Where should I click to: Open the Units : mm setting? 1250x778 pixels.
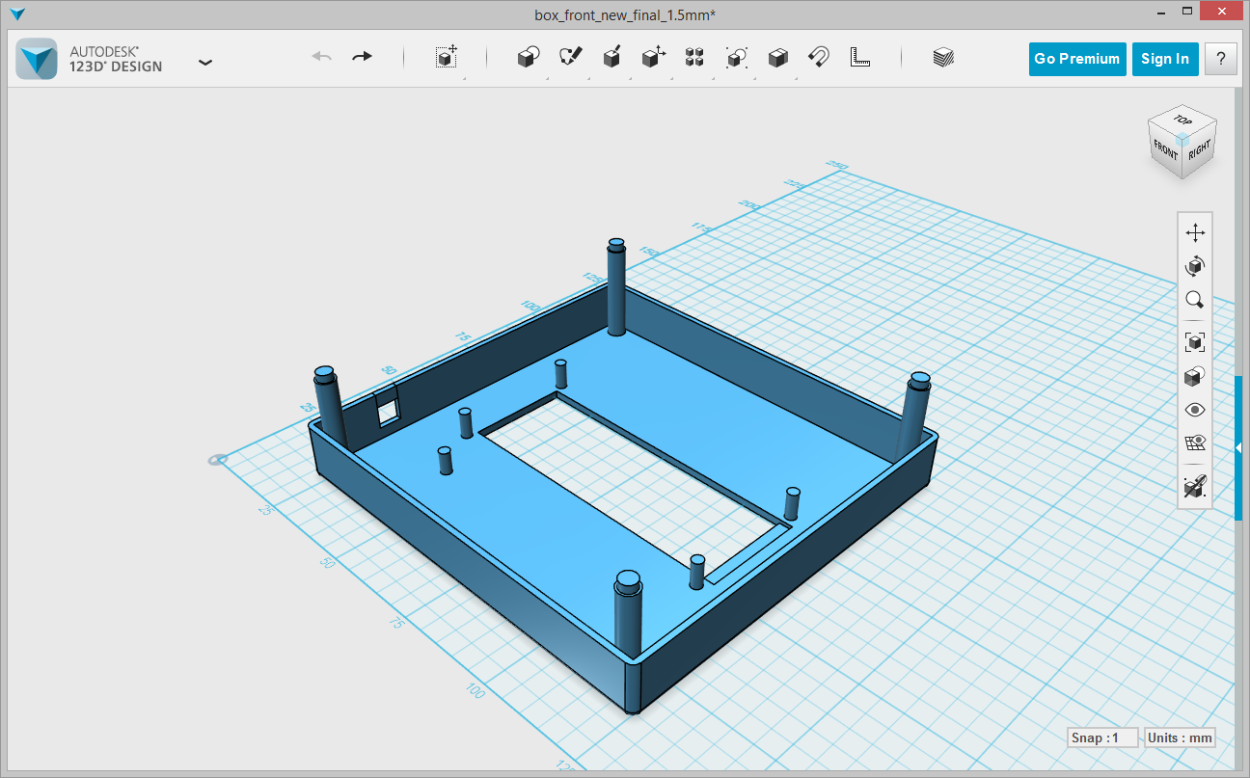(1180, 738)
